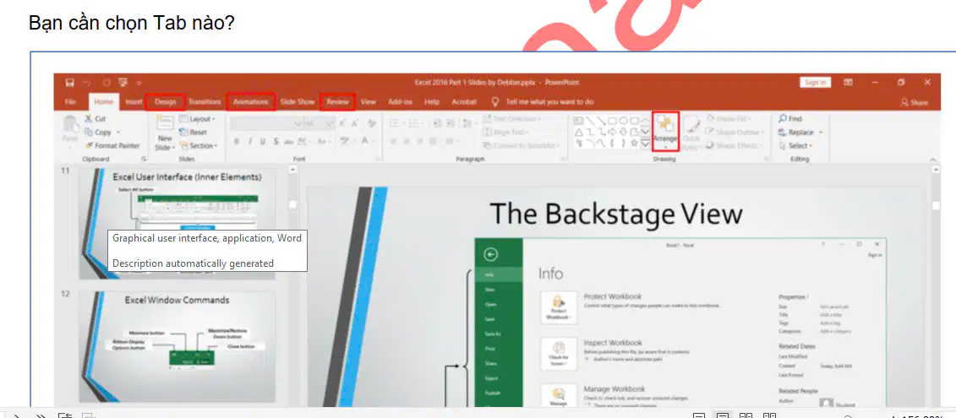The width and height of the screenshot is (956, 418).
Task: Open the Design tab
Action: [165, 102]
